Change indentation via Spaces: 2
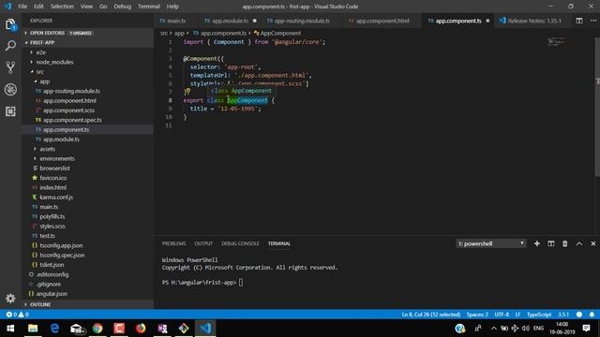This screenshot has height=337, width=600. 477,315
